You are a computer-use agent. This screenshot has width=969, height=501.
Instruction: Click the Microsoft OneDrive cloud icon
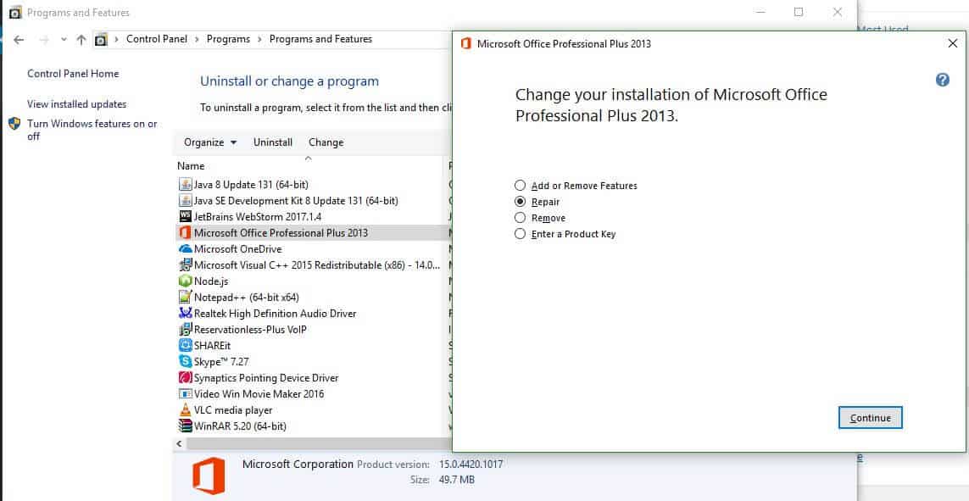[187, 248]
